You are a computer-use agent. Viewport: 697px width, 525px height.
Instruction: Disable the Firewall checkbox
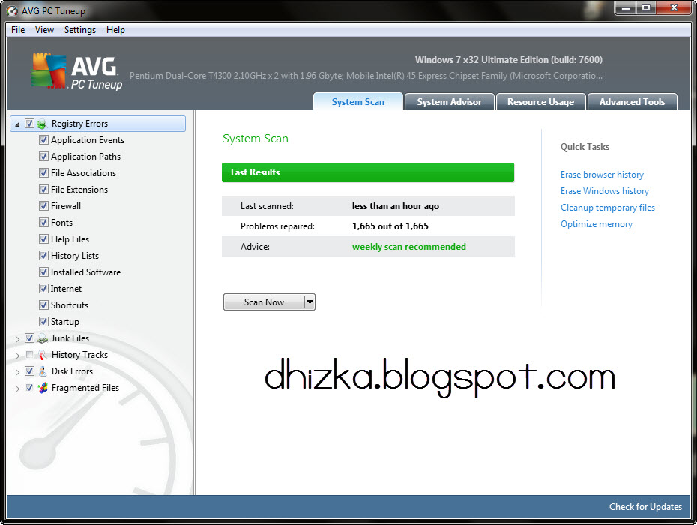click(x=43, y=206)
